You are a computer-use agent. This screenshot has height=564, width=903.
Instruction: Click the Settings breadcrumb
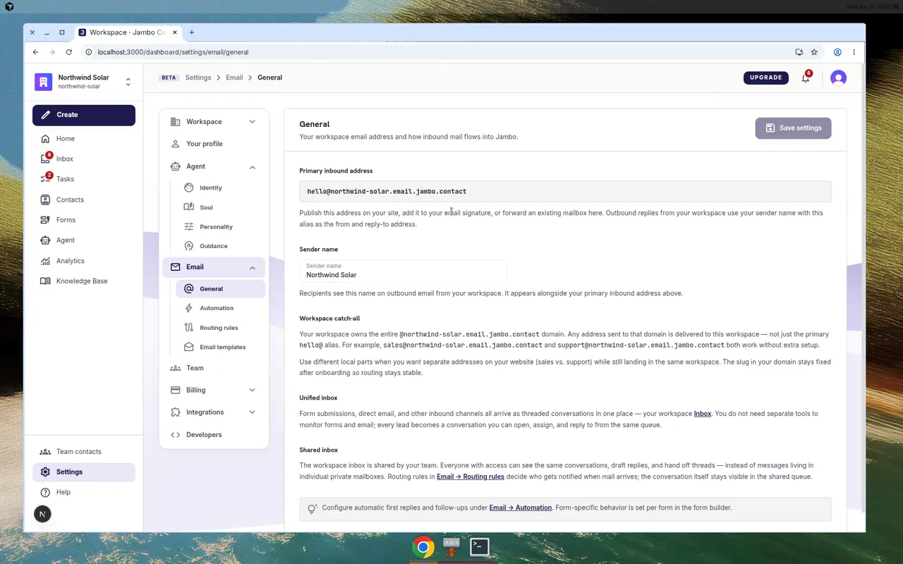point(198,78)
